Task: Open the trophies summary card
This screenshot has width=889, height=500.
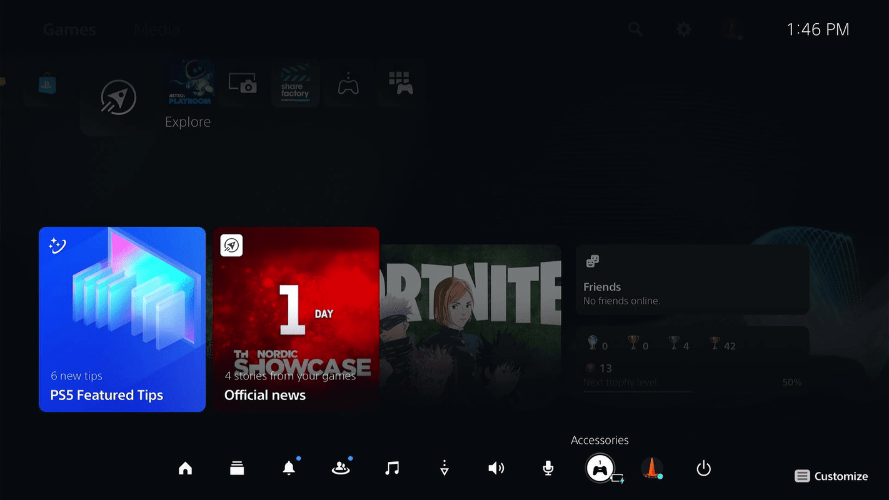Action: coord(693,363)
